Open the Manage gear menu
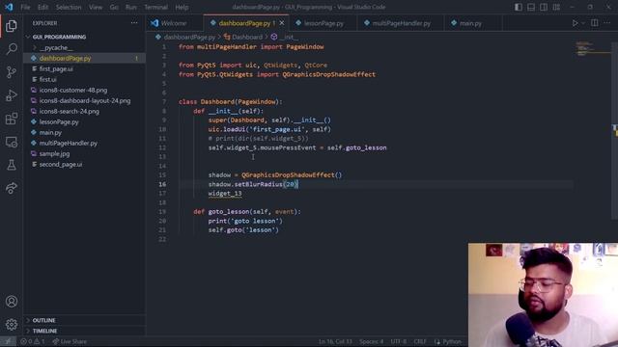 12,325
